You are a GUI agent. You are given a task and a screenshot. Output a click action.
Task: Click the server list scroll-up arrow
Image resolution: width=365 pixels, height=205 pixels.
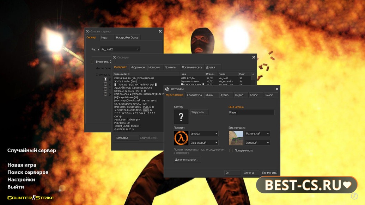click(253, 74)
